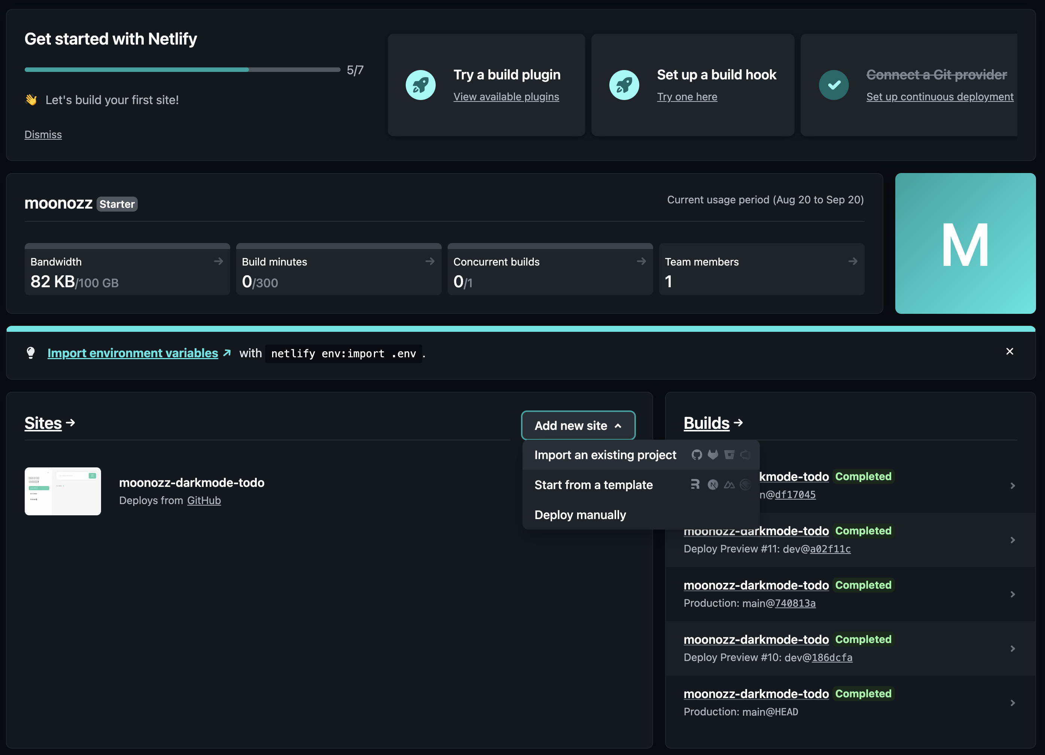The width and height of the screenshot is (1045, 755).
Task: Open moonozz-darkmode-todo build for Deploy Preview #11
Action: [x=756, y=531]
